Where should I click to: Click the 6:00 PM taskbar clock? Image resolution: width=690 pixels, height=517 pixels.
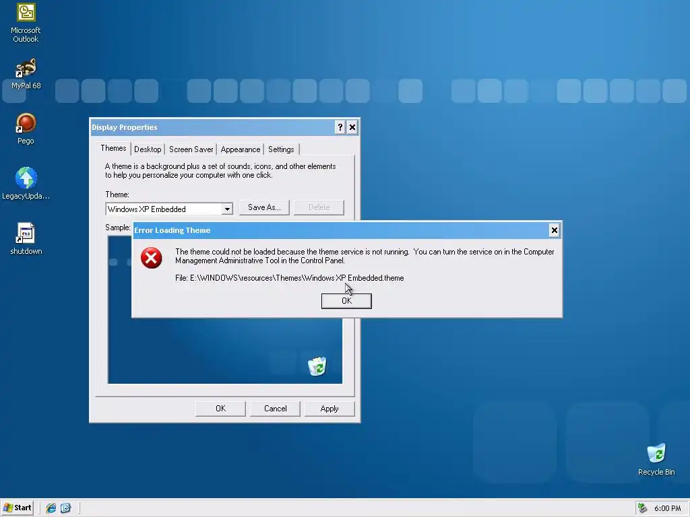click(668, 508)
